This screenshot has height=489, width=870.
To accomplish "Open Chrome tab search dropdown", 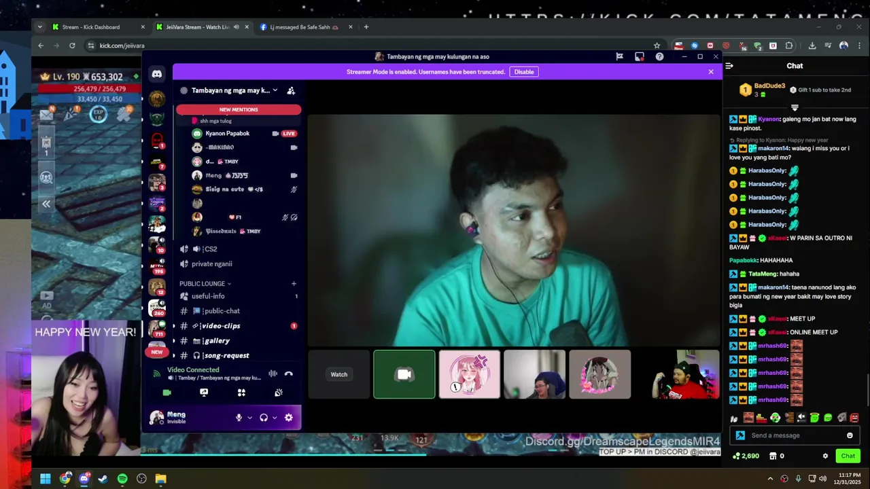I will pyautogui.click(x=39, y=27).
